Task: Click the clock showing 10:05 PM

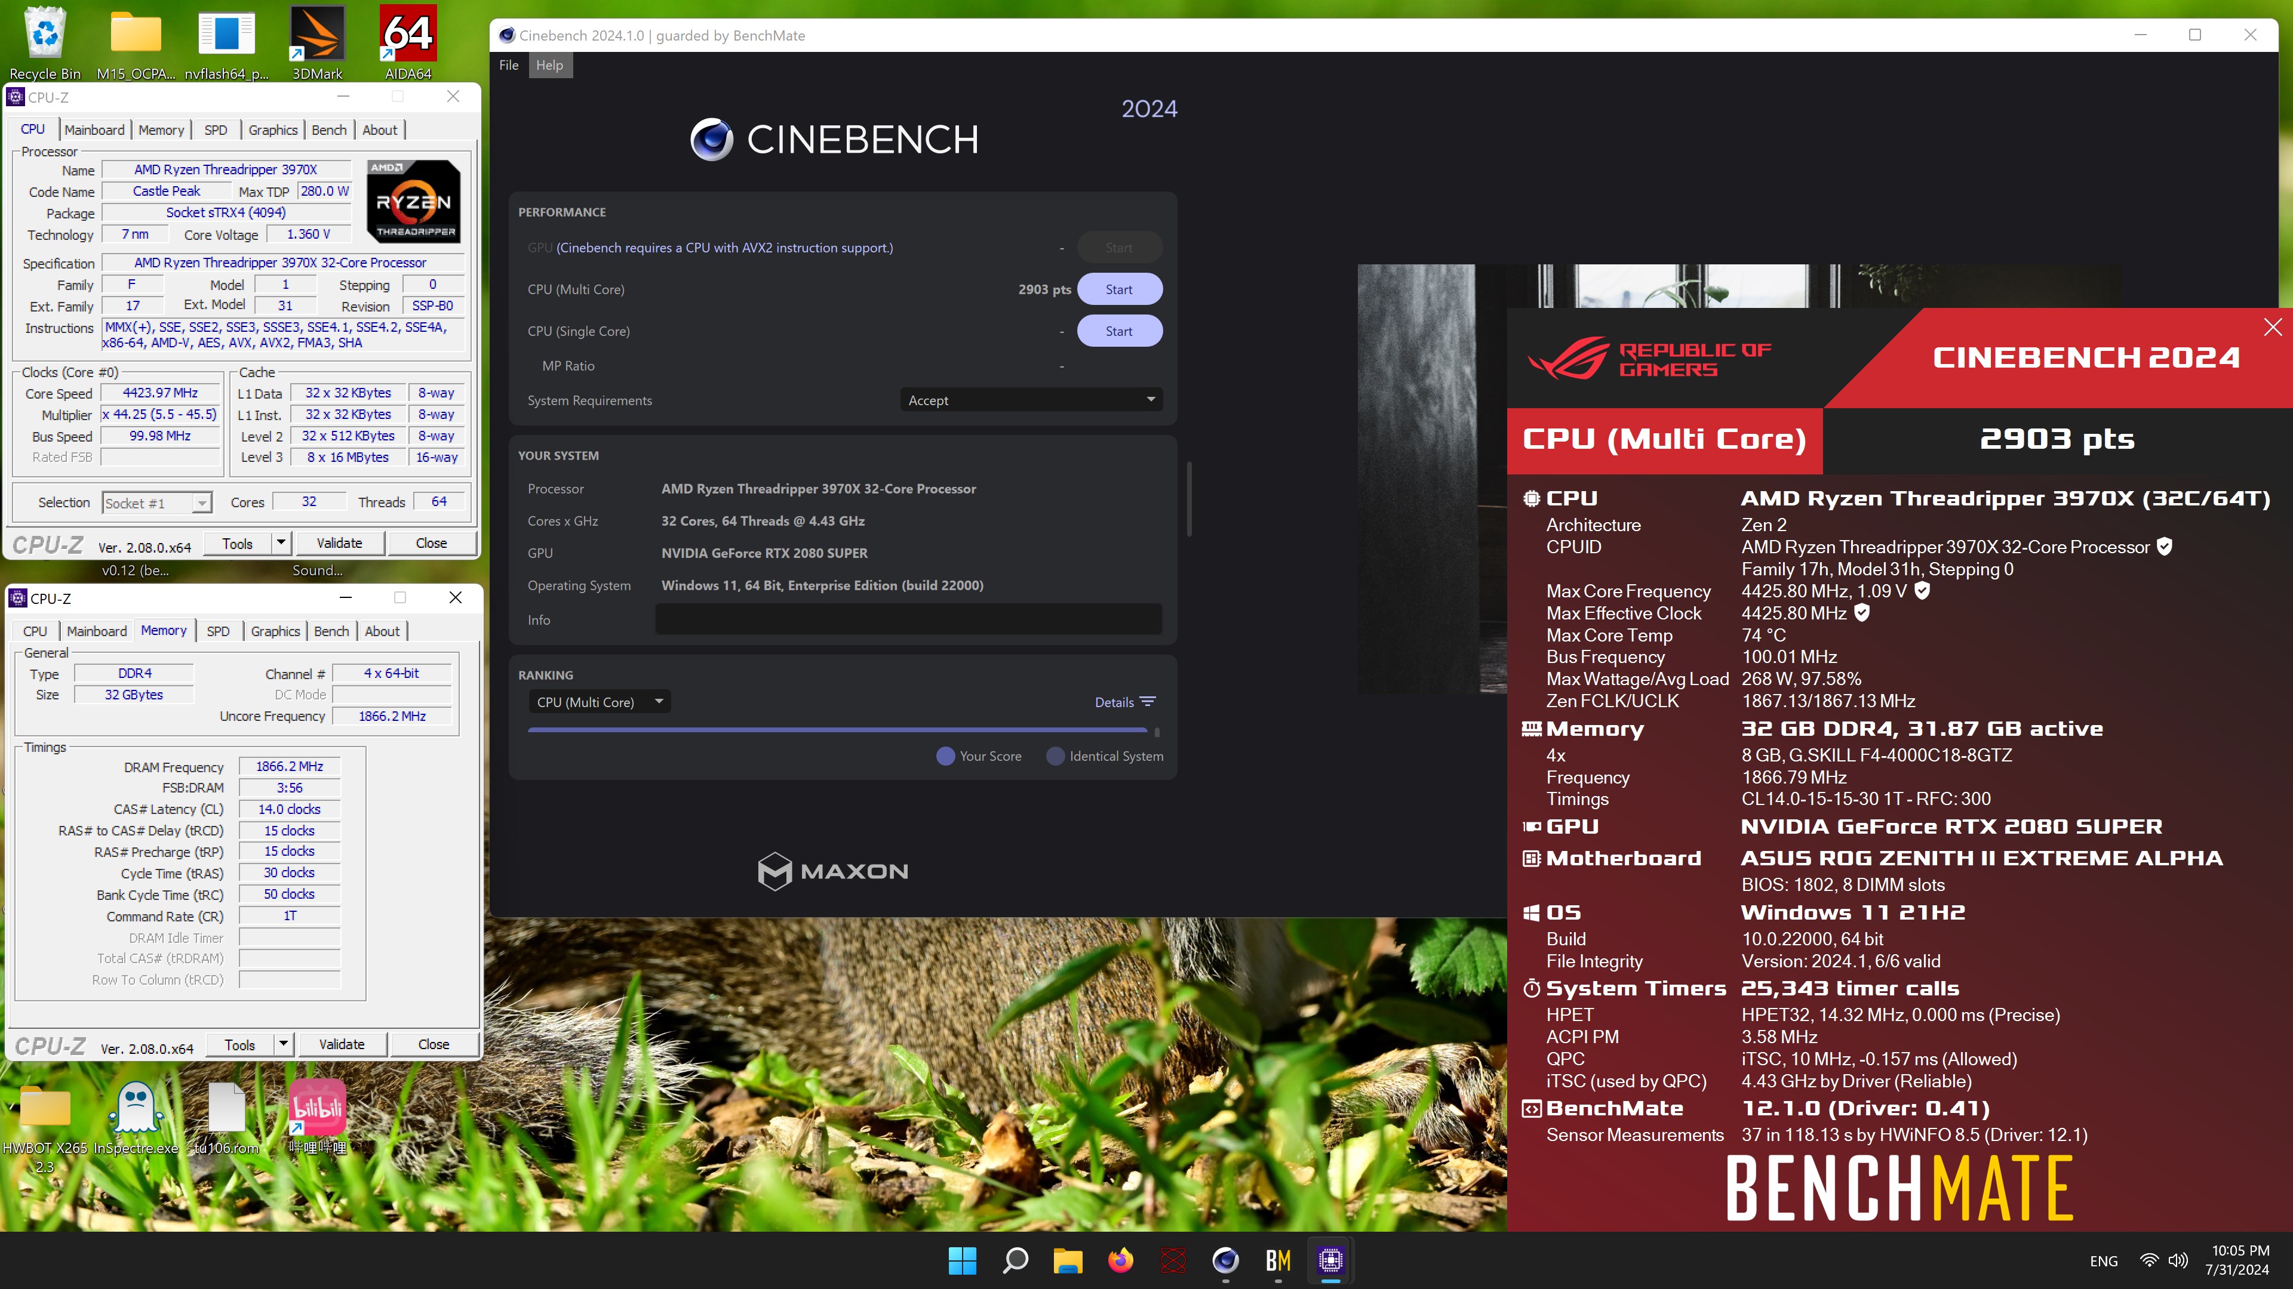Action: coord(2240,1250)
